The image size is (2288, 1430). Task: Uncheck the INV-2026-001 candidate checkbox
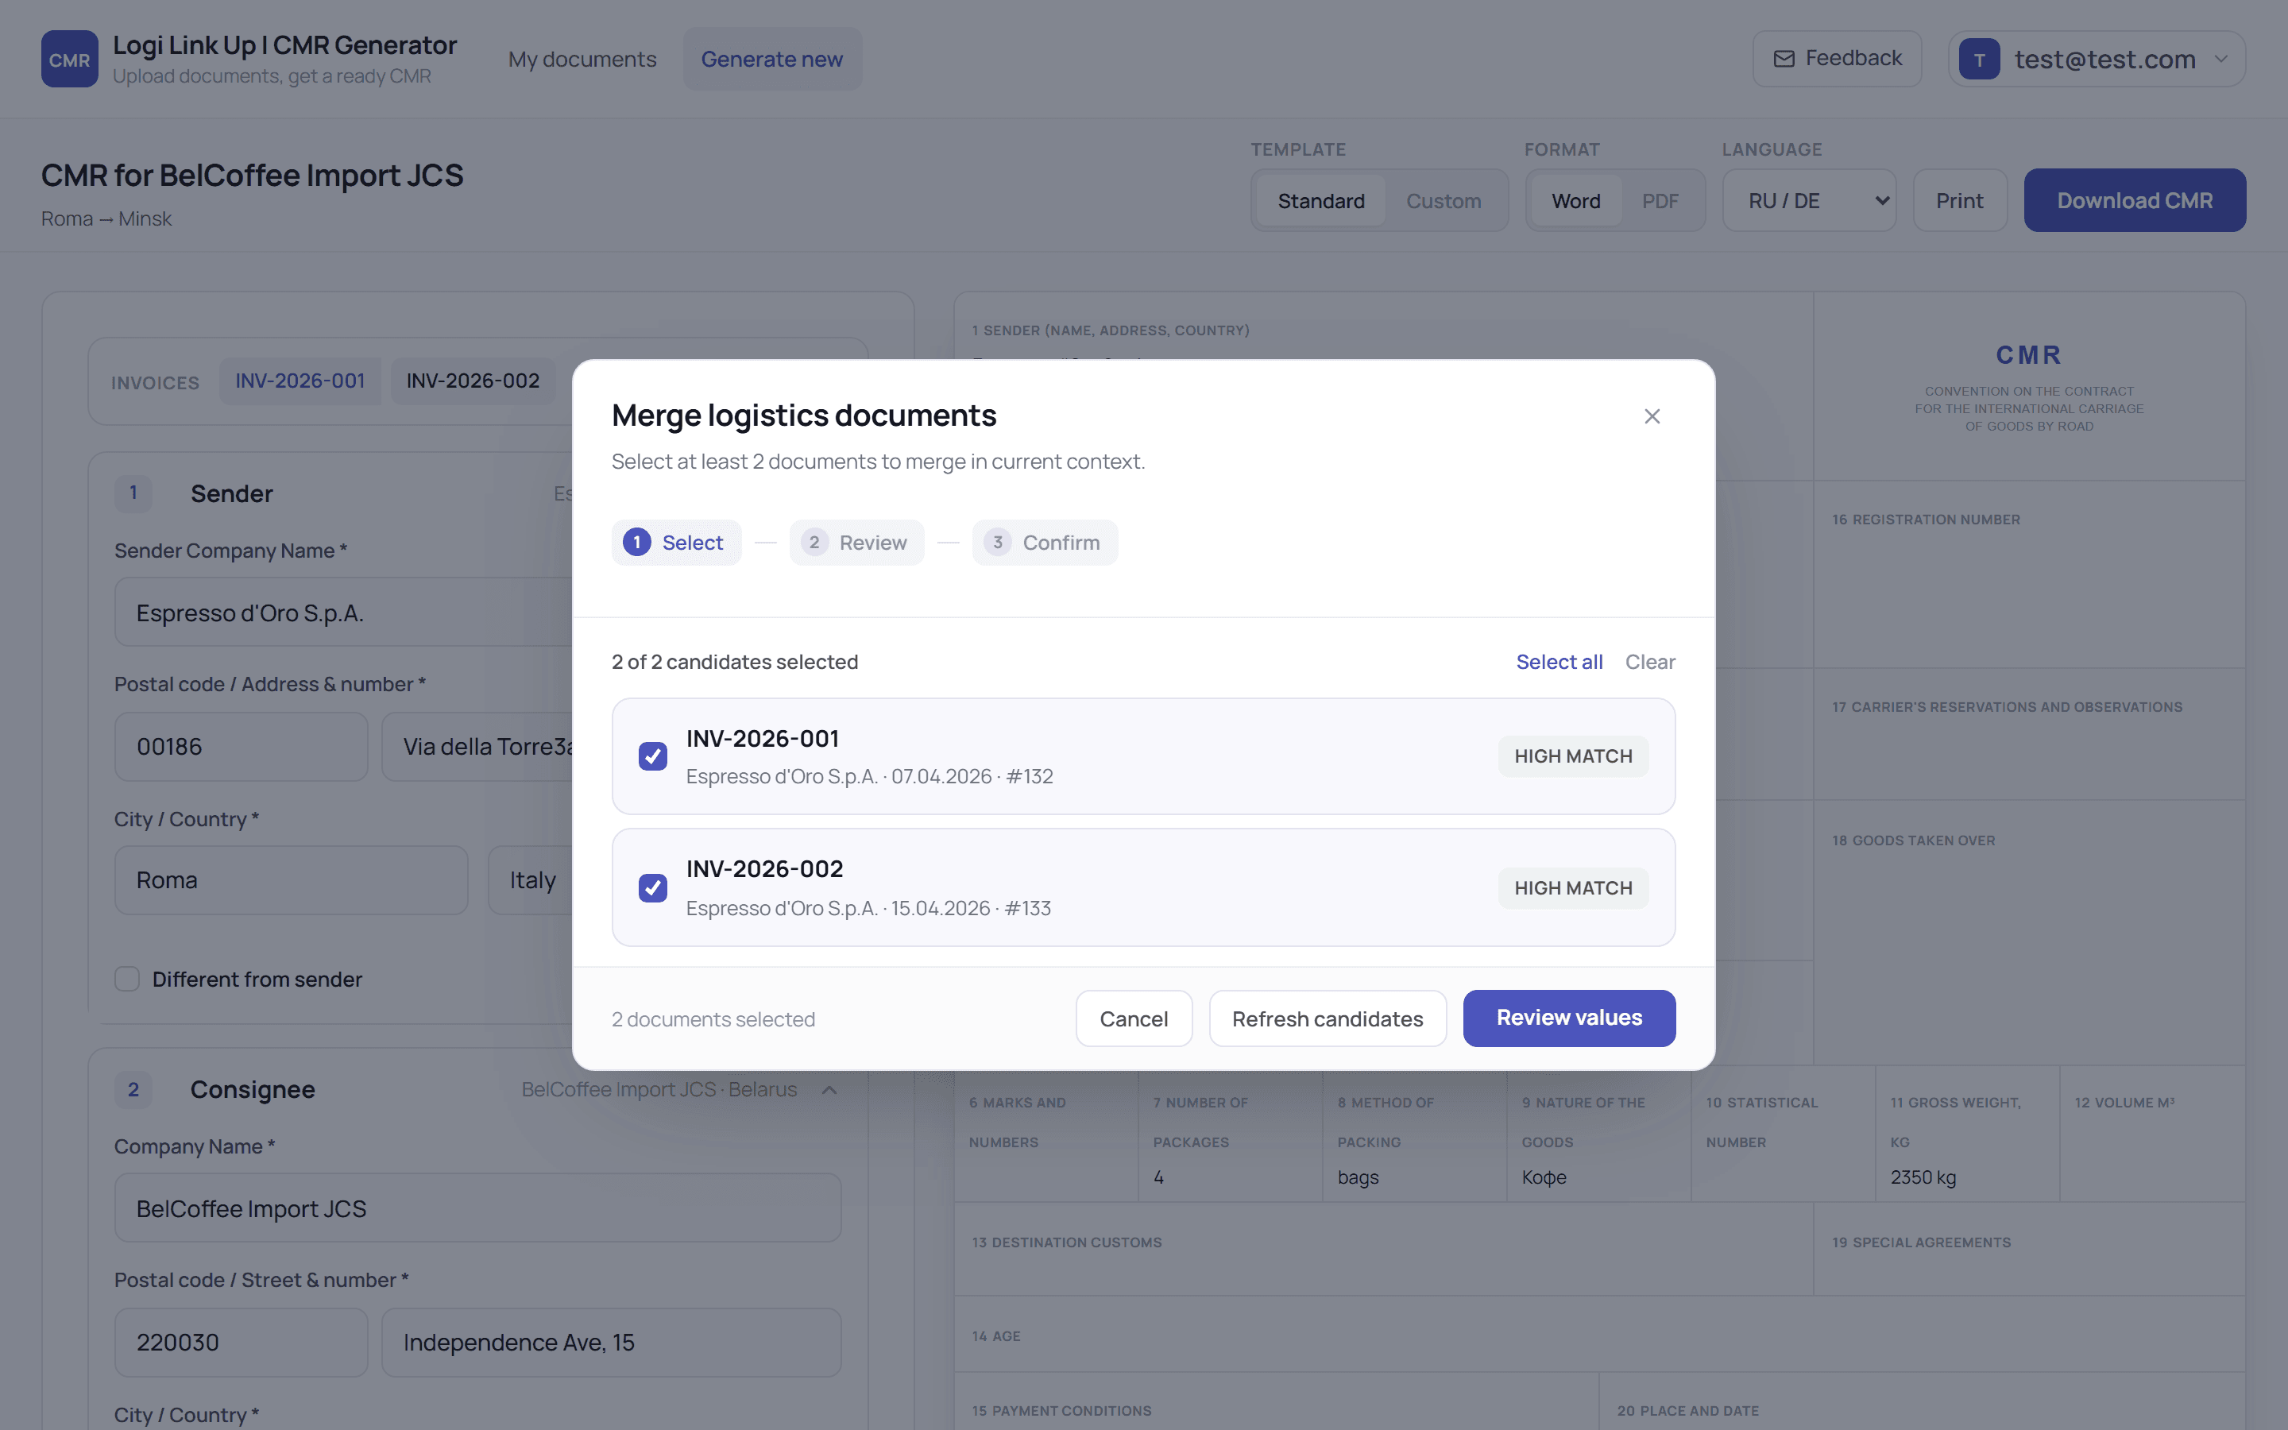[x=652, y=756]
